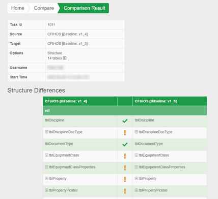
Task: Expand tblEquipmentClass in v1_4 column
Action: coord(46,155)
